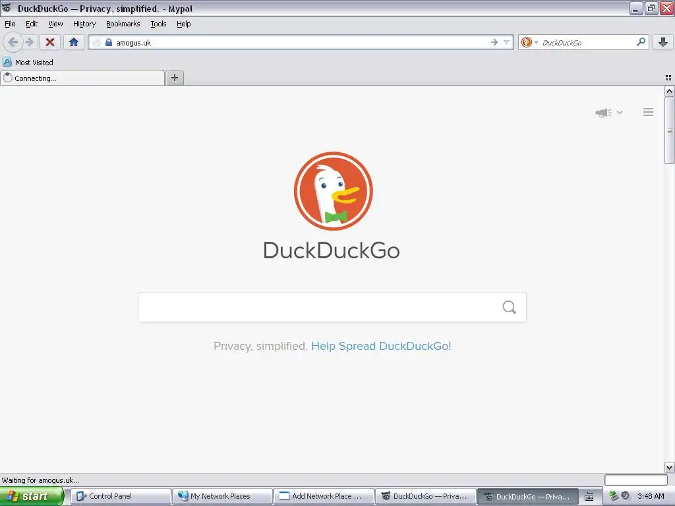Expand the chevron beside megaphone icon

click(620, 112)
